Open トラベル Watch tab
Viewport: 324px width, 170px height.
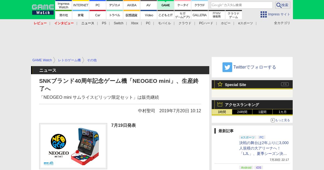click(x=115, y=15)
